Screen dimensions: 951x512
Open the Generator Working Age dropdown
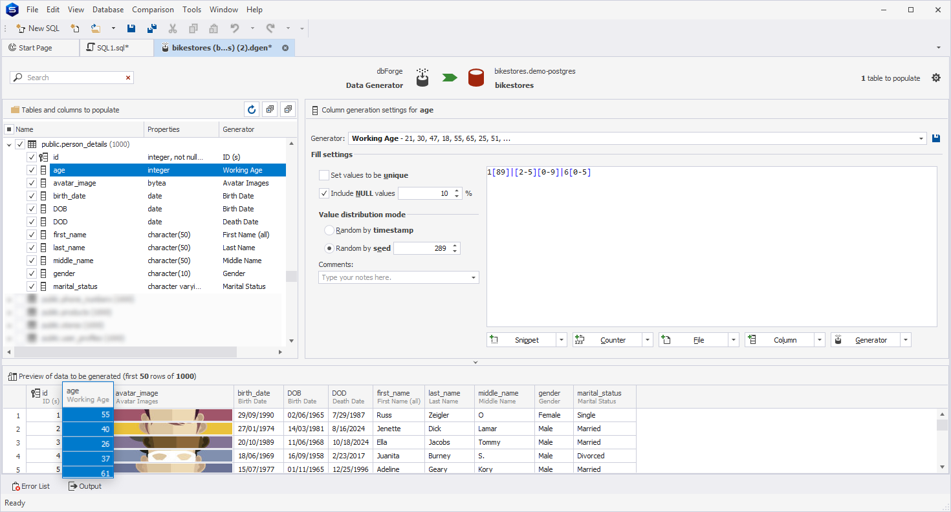[x=922, y=138]
